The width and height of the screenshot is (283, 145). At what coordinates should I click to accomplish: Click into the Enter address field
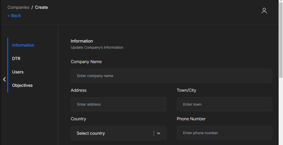[118, 104]
